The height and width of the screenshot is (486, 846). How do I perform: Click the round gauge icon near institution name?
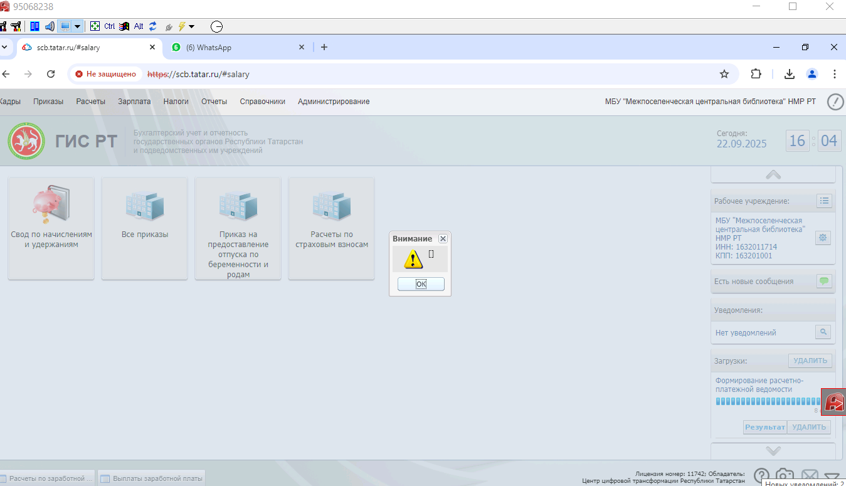[835, 102]
